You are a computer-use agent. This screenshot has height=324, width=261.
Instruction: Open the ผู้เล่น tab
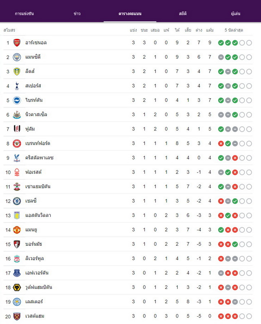coord(236,13)
